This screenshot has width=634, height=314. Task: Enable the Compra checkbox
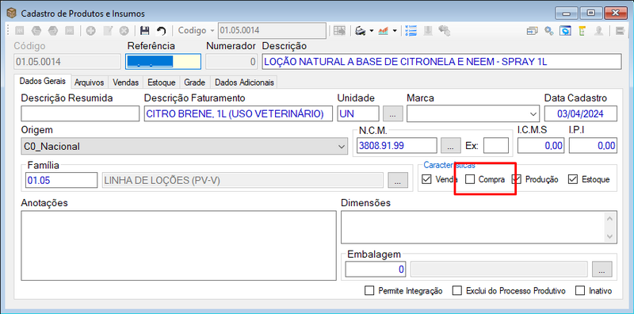pyautogui.click(x=470, y=179)
